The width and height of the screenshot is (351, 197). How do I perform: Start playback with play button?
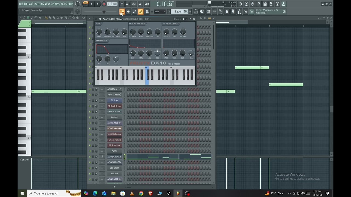(x=92, y=4)
